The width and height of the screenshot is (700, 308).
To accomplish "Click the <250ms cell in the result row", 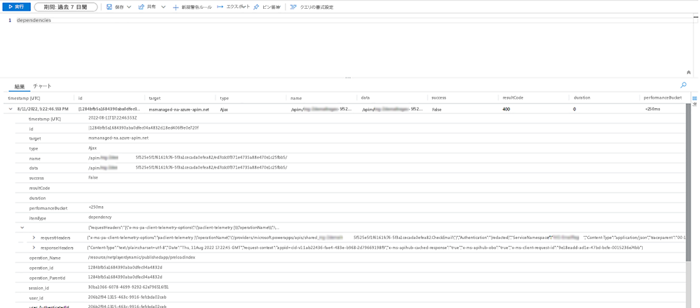I will (x=652, y=109).
